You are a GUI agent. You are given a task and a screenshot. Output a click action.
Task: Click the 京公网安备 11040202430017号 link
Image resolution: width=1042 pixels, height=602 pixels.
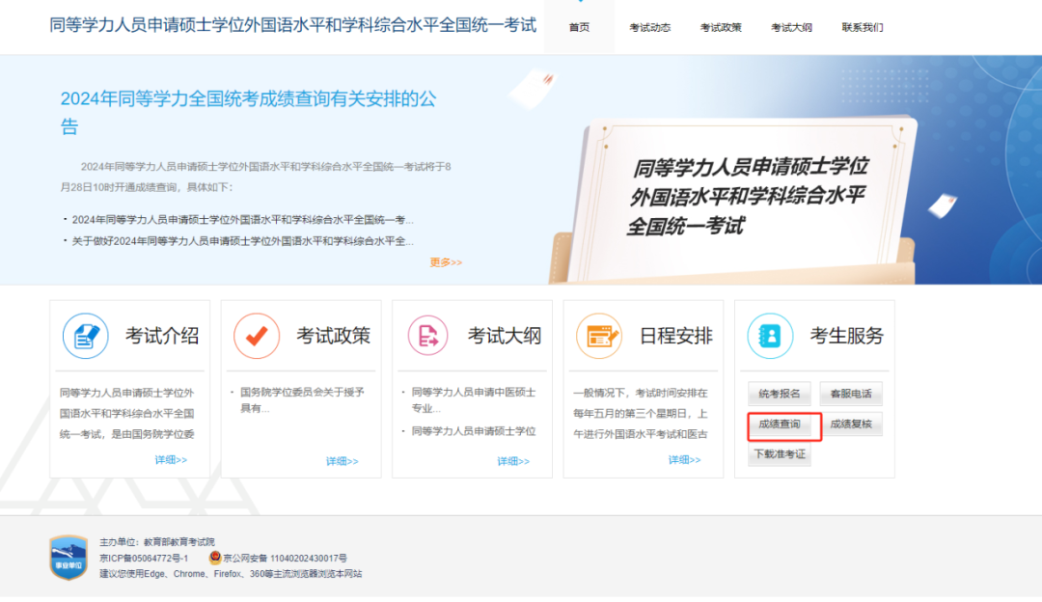(x=285, y=559)
